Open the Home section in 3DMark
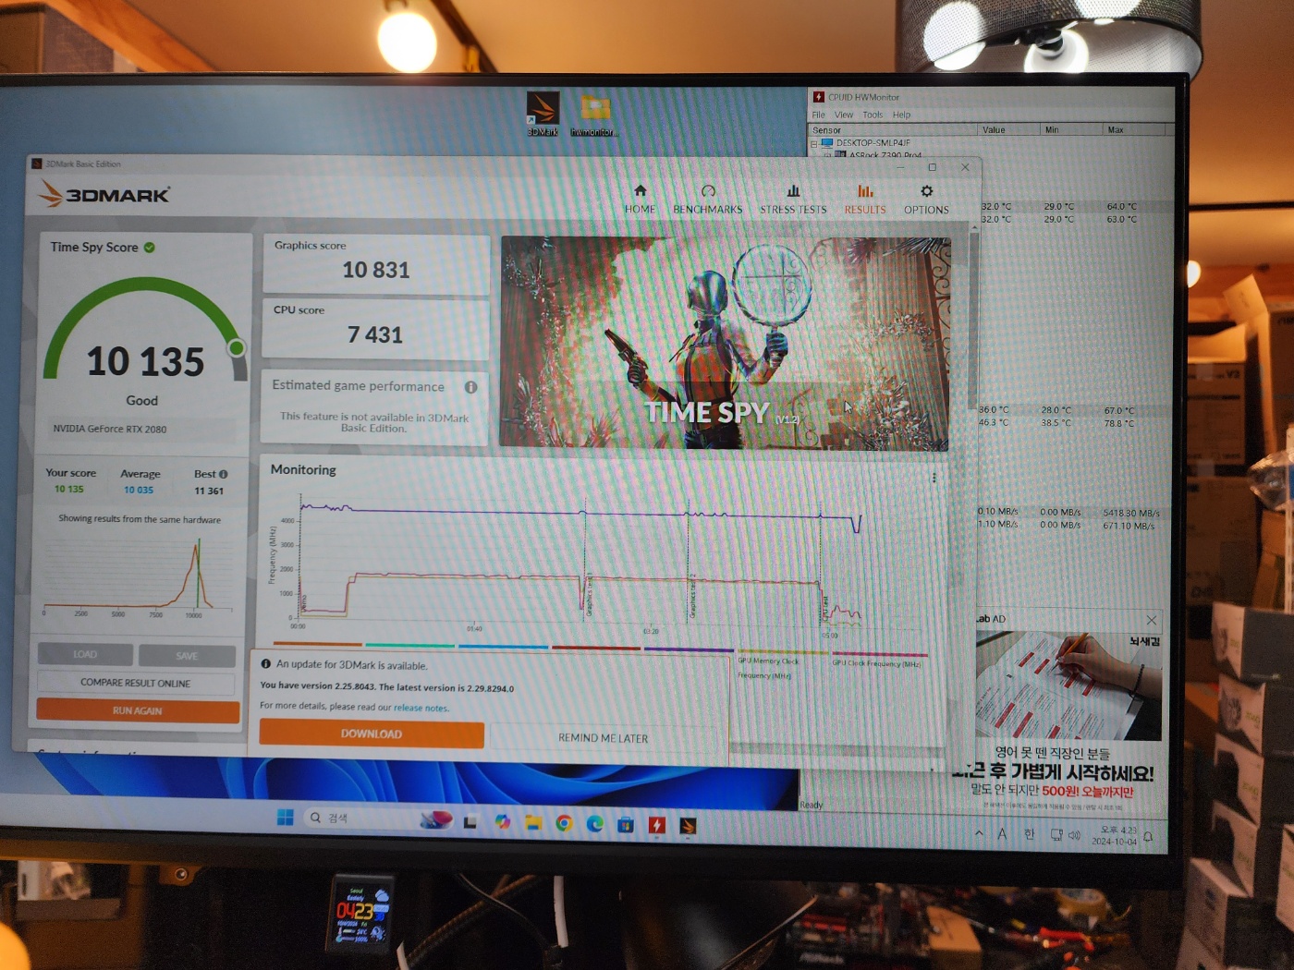Image resolution: width=1294 pixels, height=970 pixels. click(x=640, y=199)
